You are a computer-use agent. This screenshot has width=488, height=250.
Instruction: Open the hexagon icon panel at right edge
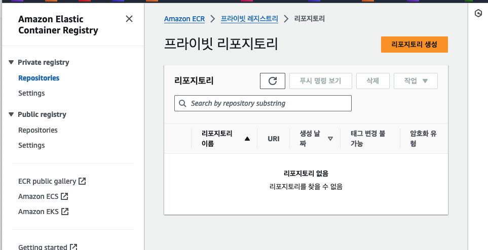click(x=478, y=13)
